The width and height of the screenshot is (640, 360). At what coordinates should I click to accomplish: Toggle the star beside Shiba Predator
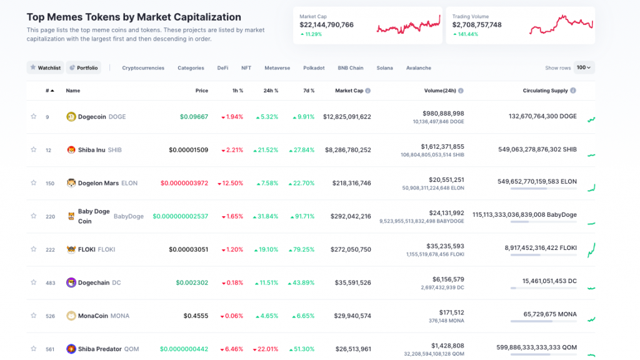click(x=34, y=349)
